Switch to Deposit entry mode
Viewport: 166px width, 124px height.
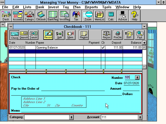point(24,35)
